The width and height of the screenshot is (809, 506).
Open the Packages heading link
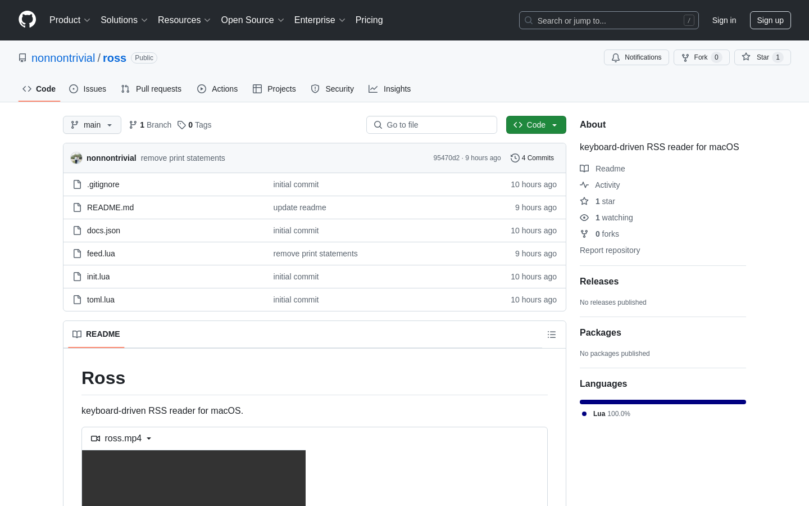[600, 333]
